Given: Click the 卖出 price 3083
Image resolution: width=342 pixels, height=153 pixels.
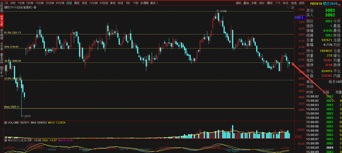Looking at the screenshot, I should [x=330, y=10].
